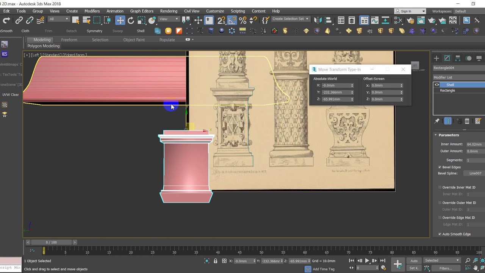Open the Curve Editor icon
485x273 pixels.
pos(375,20)
